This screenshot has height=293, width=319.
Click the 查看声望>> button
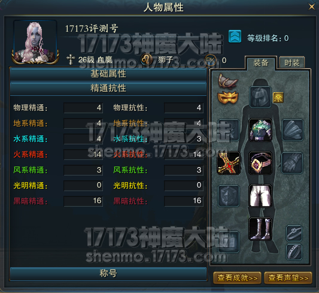click(288, 277)
